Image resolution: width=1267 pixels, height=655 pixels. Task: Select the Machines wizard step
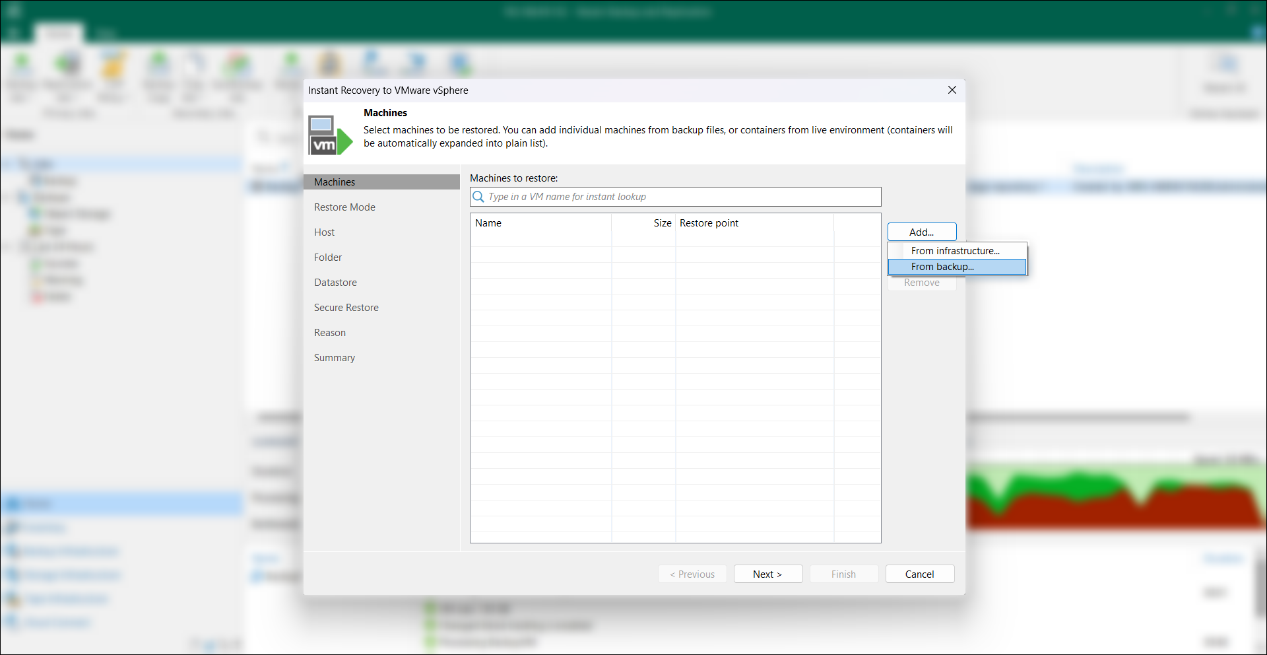pyautogui.click(x=381, y=182)
